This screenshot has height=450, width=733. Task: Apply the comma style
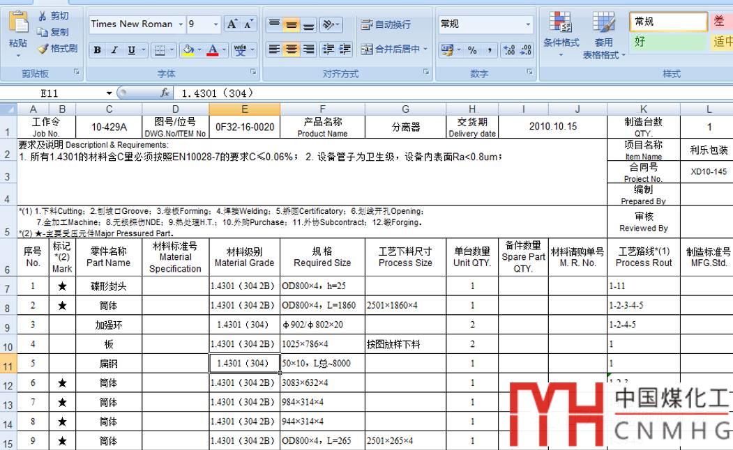point(489,49)
